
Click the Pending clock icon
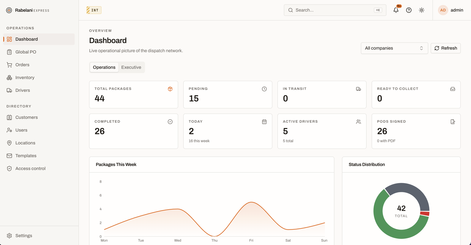point(264,89)
